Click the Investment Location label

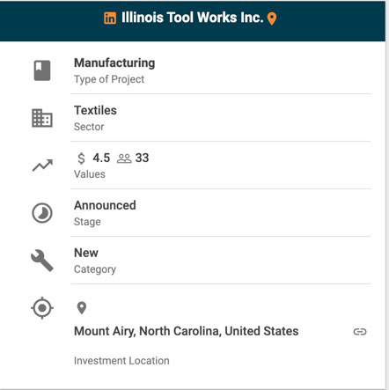[121, 361]
